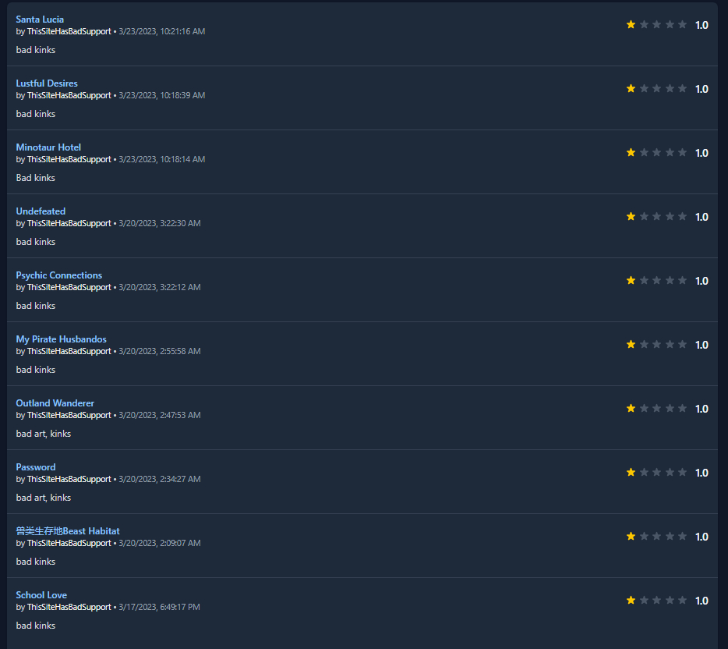The image size is (728, 649).
Task: Open the Beast Habitat title link
Action: (x=68, y=531)
